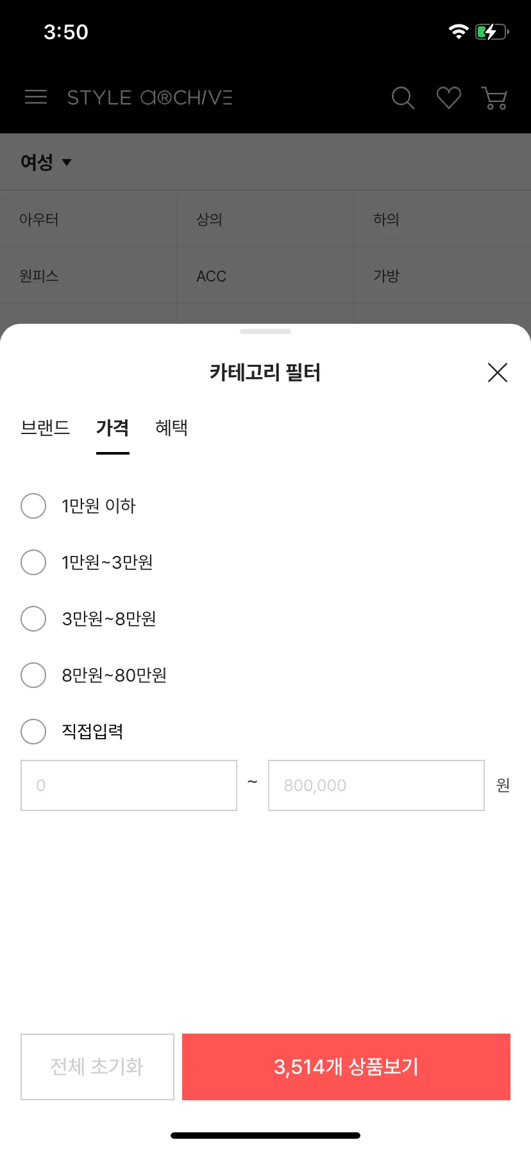
Task: Switch to the 혜택 tab
Action: 171,428
